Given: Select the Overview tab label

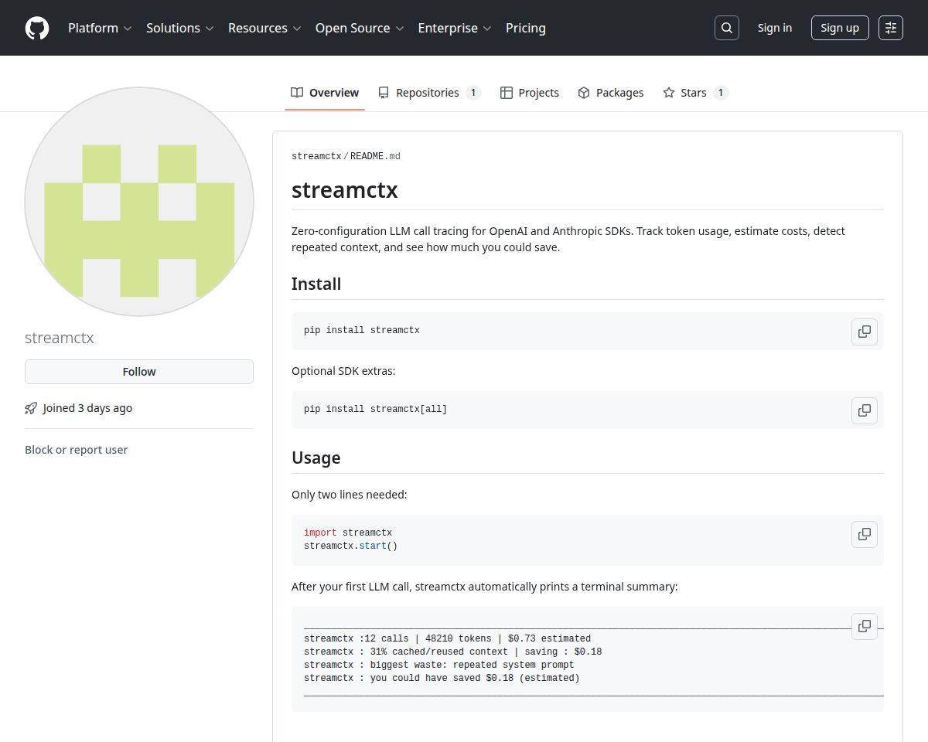Looking at the screenshot, I should click(334, 93).
